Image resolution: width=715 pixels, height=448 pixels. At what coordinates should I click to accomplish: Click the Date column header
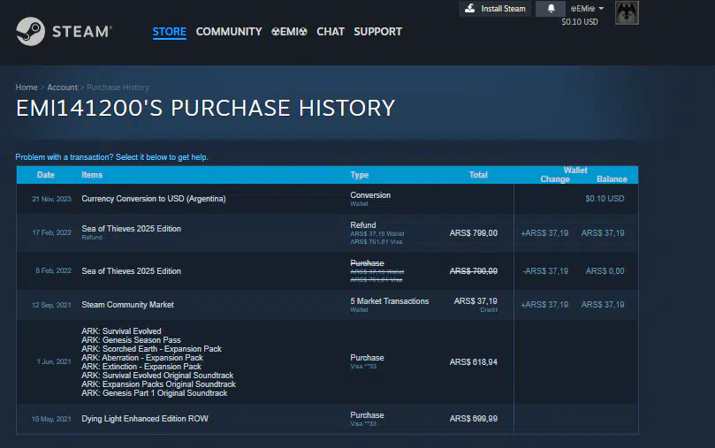pyautogui.click(x=46, y=175)
